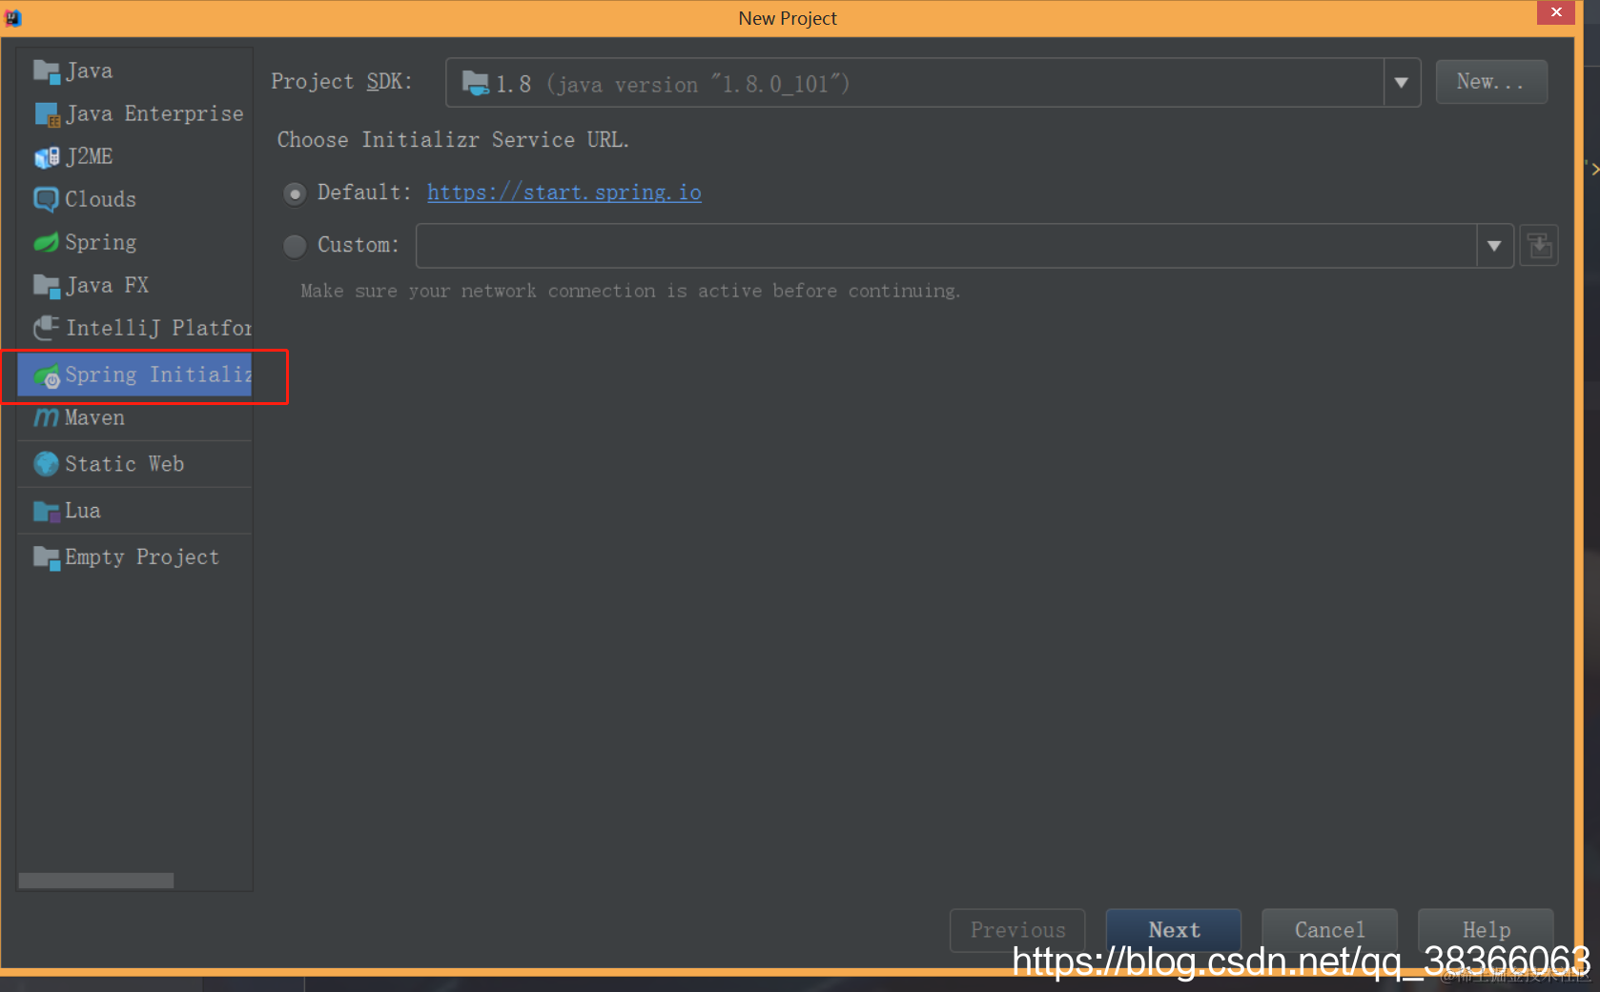Open the https://start.spring.io link

pos(564,193)
